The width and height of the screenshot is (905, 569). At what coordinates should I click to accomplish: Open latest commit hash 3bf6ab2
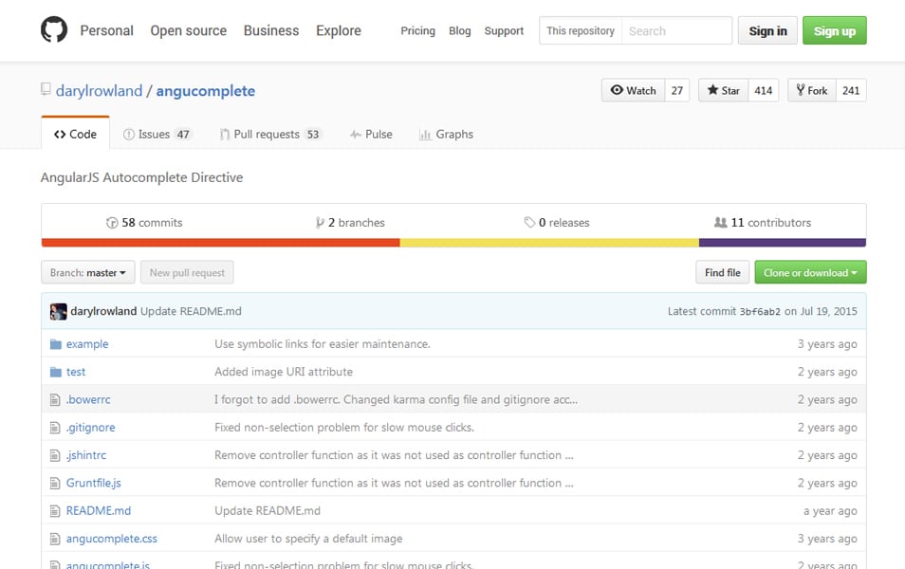click(760, 312)
